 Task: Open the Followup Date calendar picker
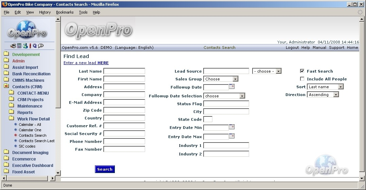(x=232, y=87)
